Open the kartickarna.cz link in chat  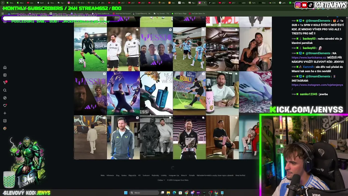309,57
